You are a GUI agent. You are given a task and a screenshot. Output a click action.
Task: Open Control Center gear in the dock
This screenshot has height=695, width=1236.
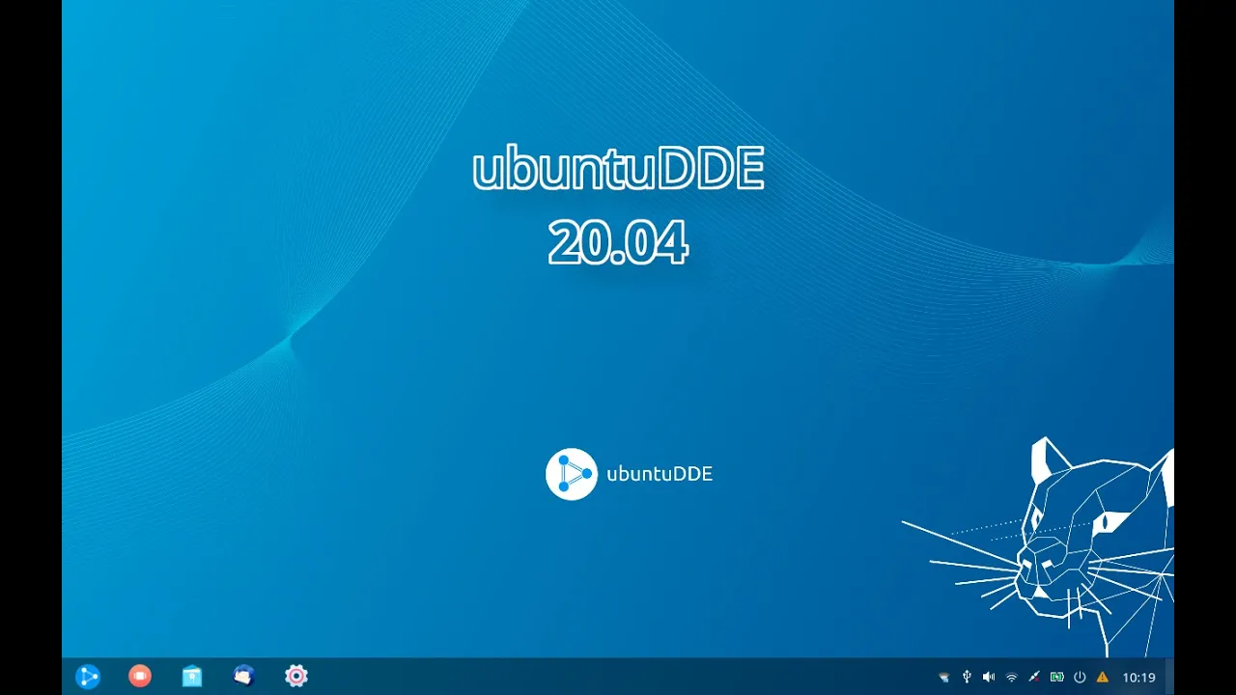pyautogui.click(x=296, y=677)
